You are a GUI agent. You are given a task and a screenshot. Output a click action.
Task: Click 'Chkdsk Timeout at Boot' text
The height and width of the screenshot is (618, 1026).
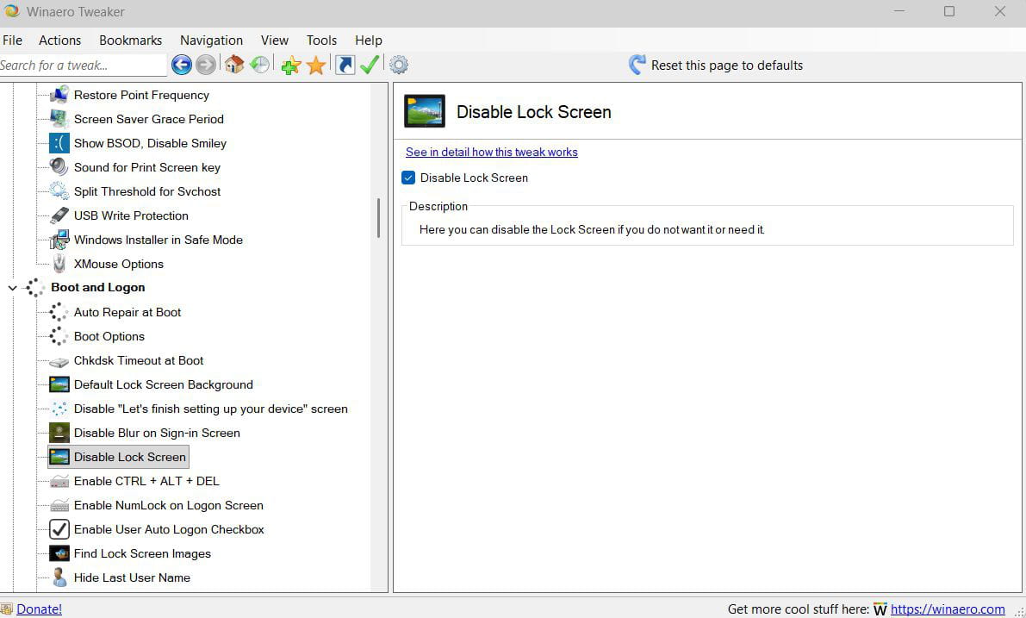(139, 361)
